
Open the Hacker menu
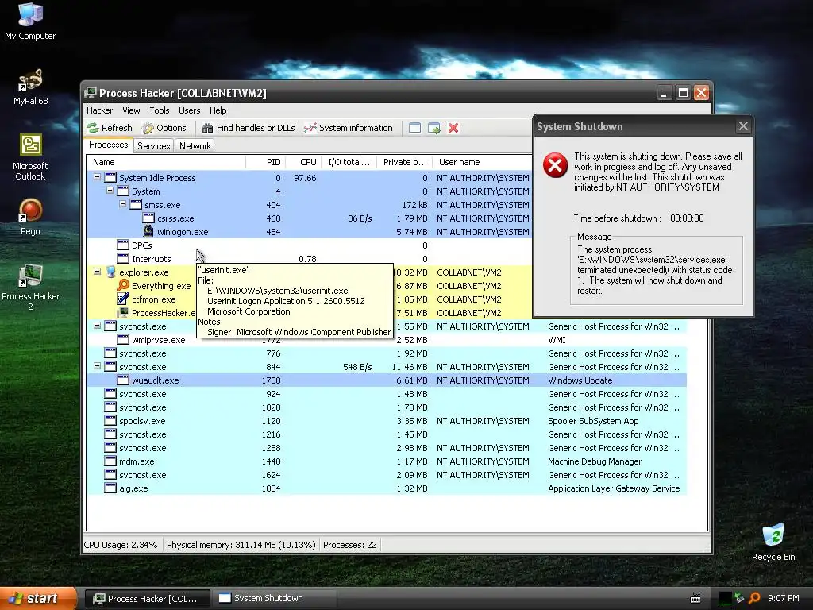tap(99, 110)
